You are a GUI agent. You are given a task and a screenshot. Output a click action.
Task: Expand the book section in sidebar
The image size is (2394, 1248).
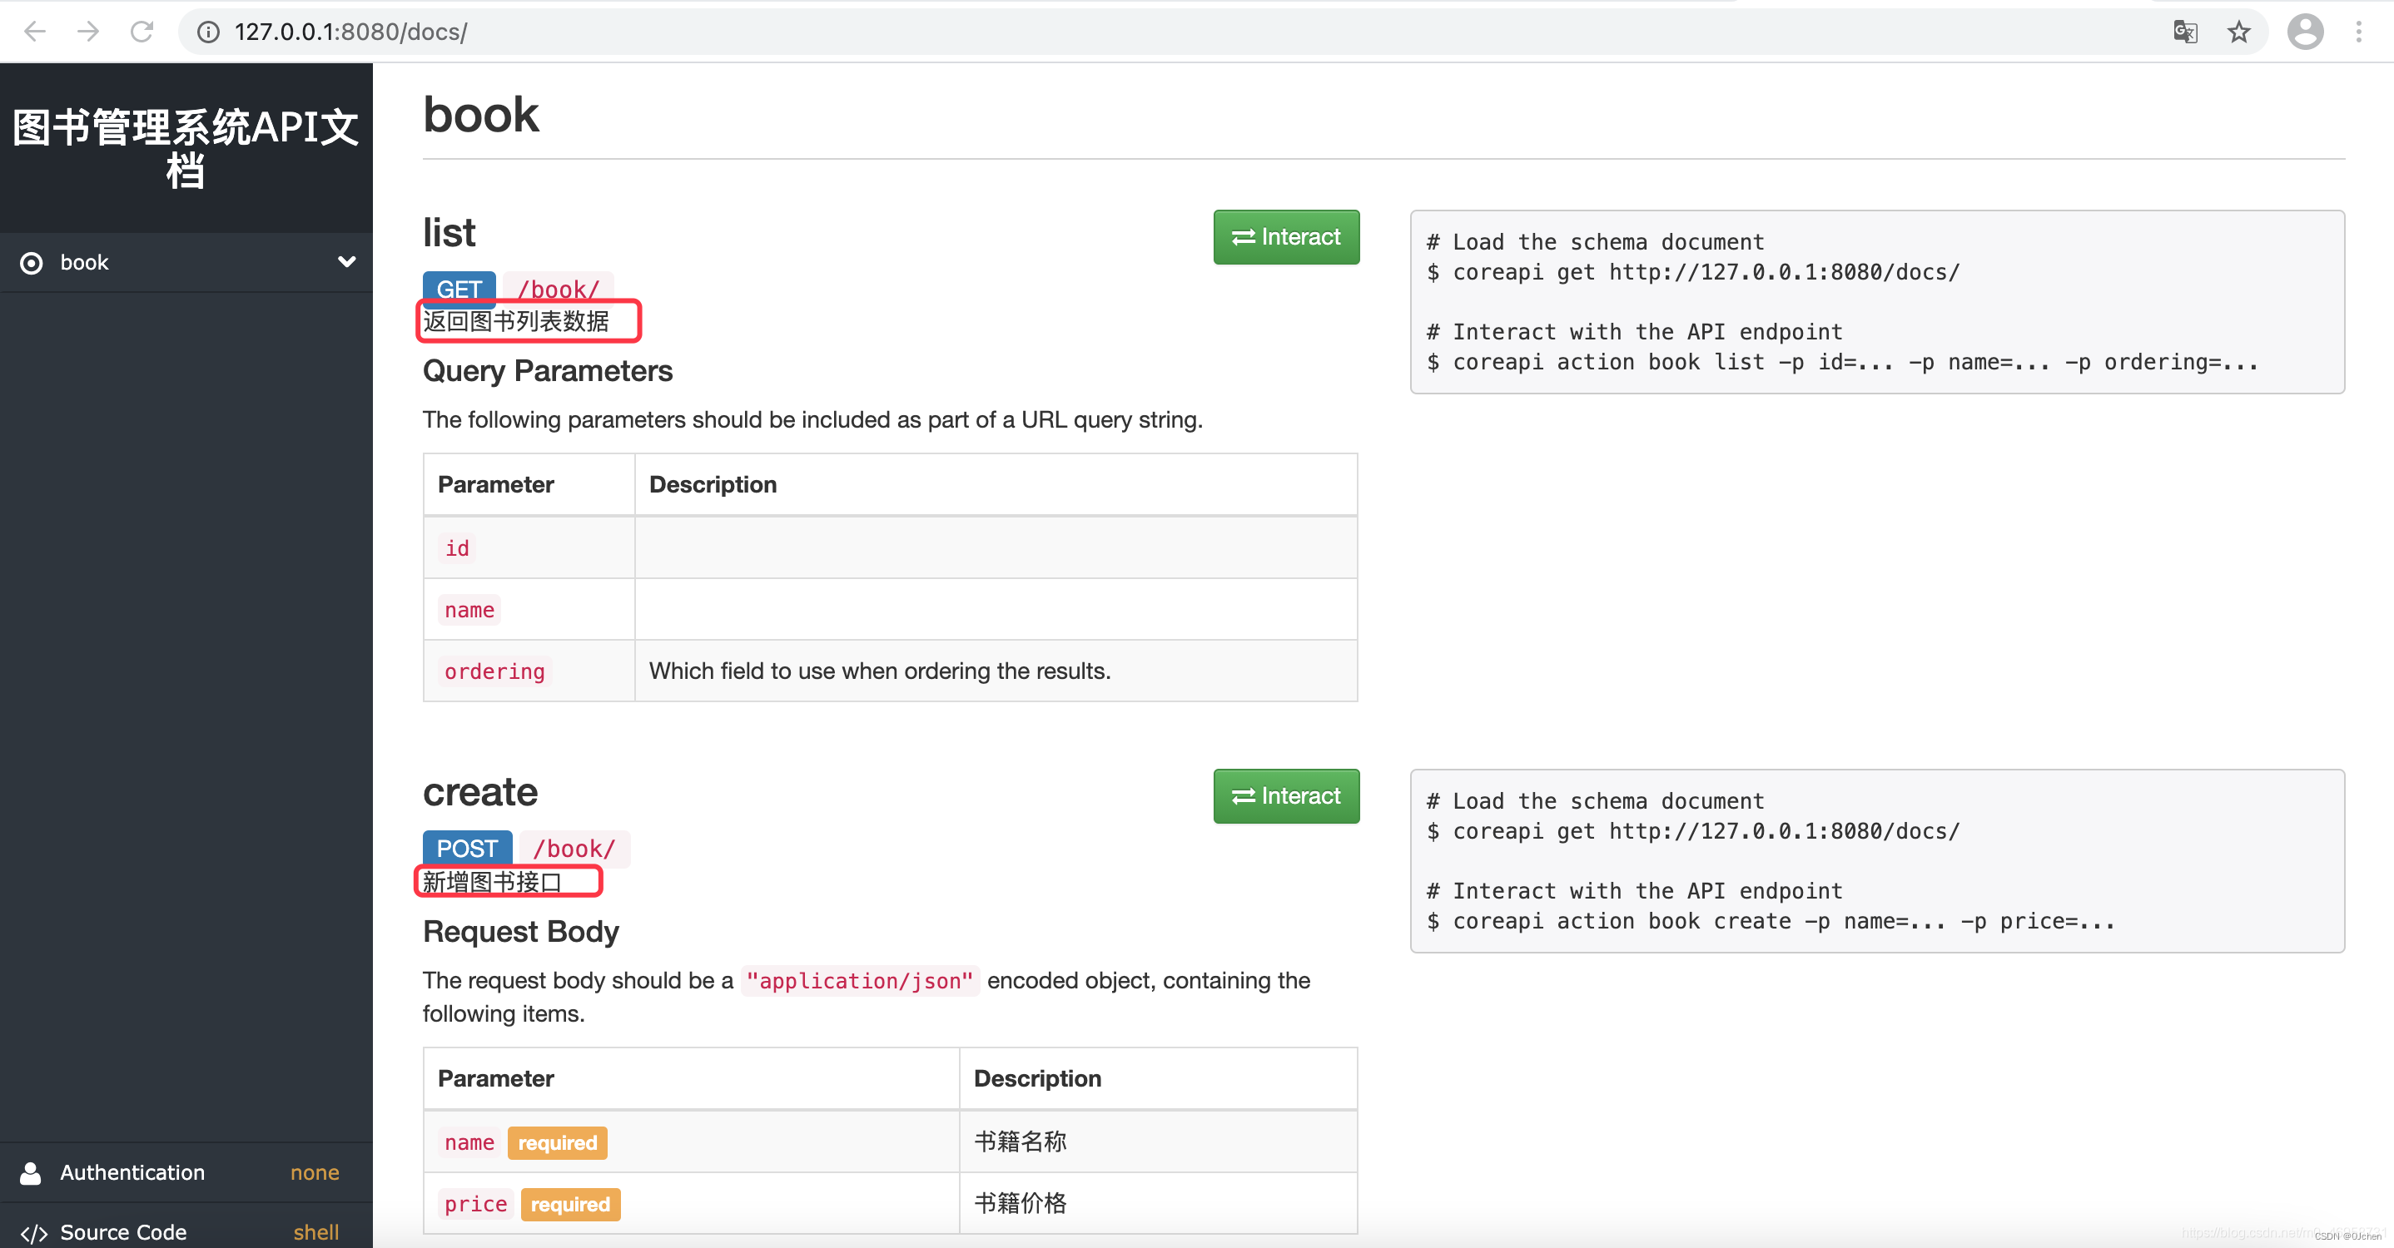pyautogui.click(x=348, y=263)
